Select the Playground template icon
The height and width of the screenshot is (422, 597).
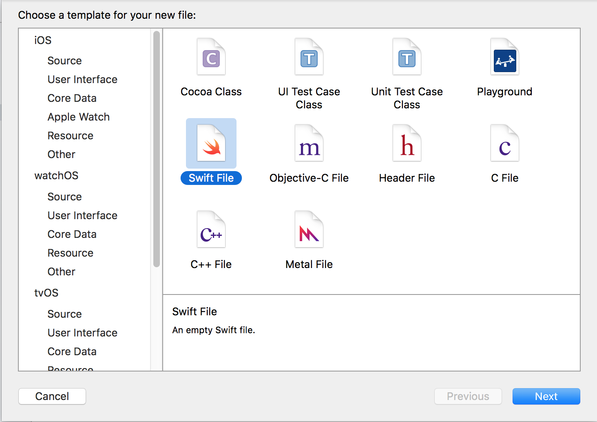[x=505, y=57]
